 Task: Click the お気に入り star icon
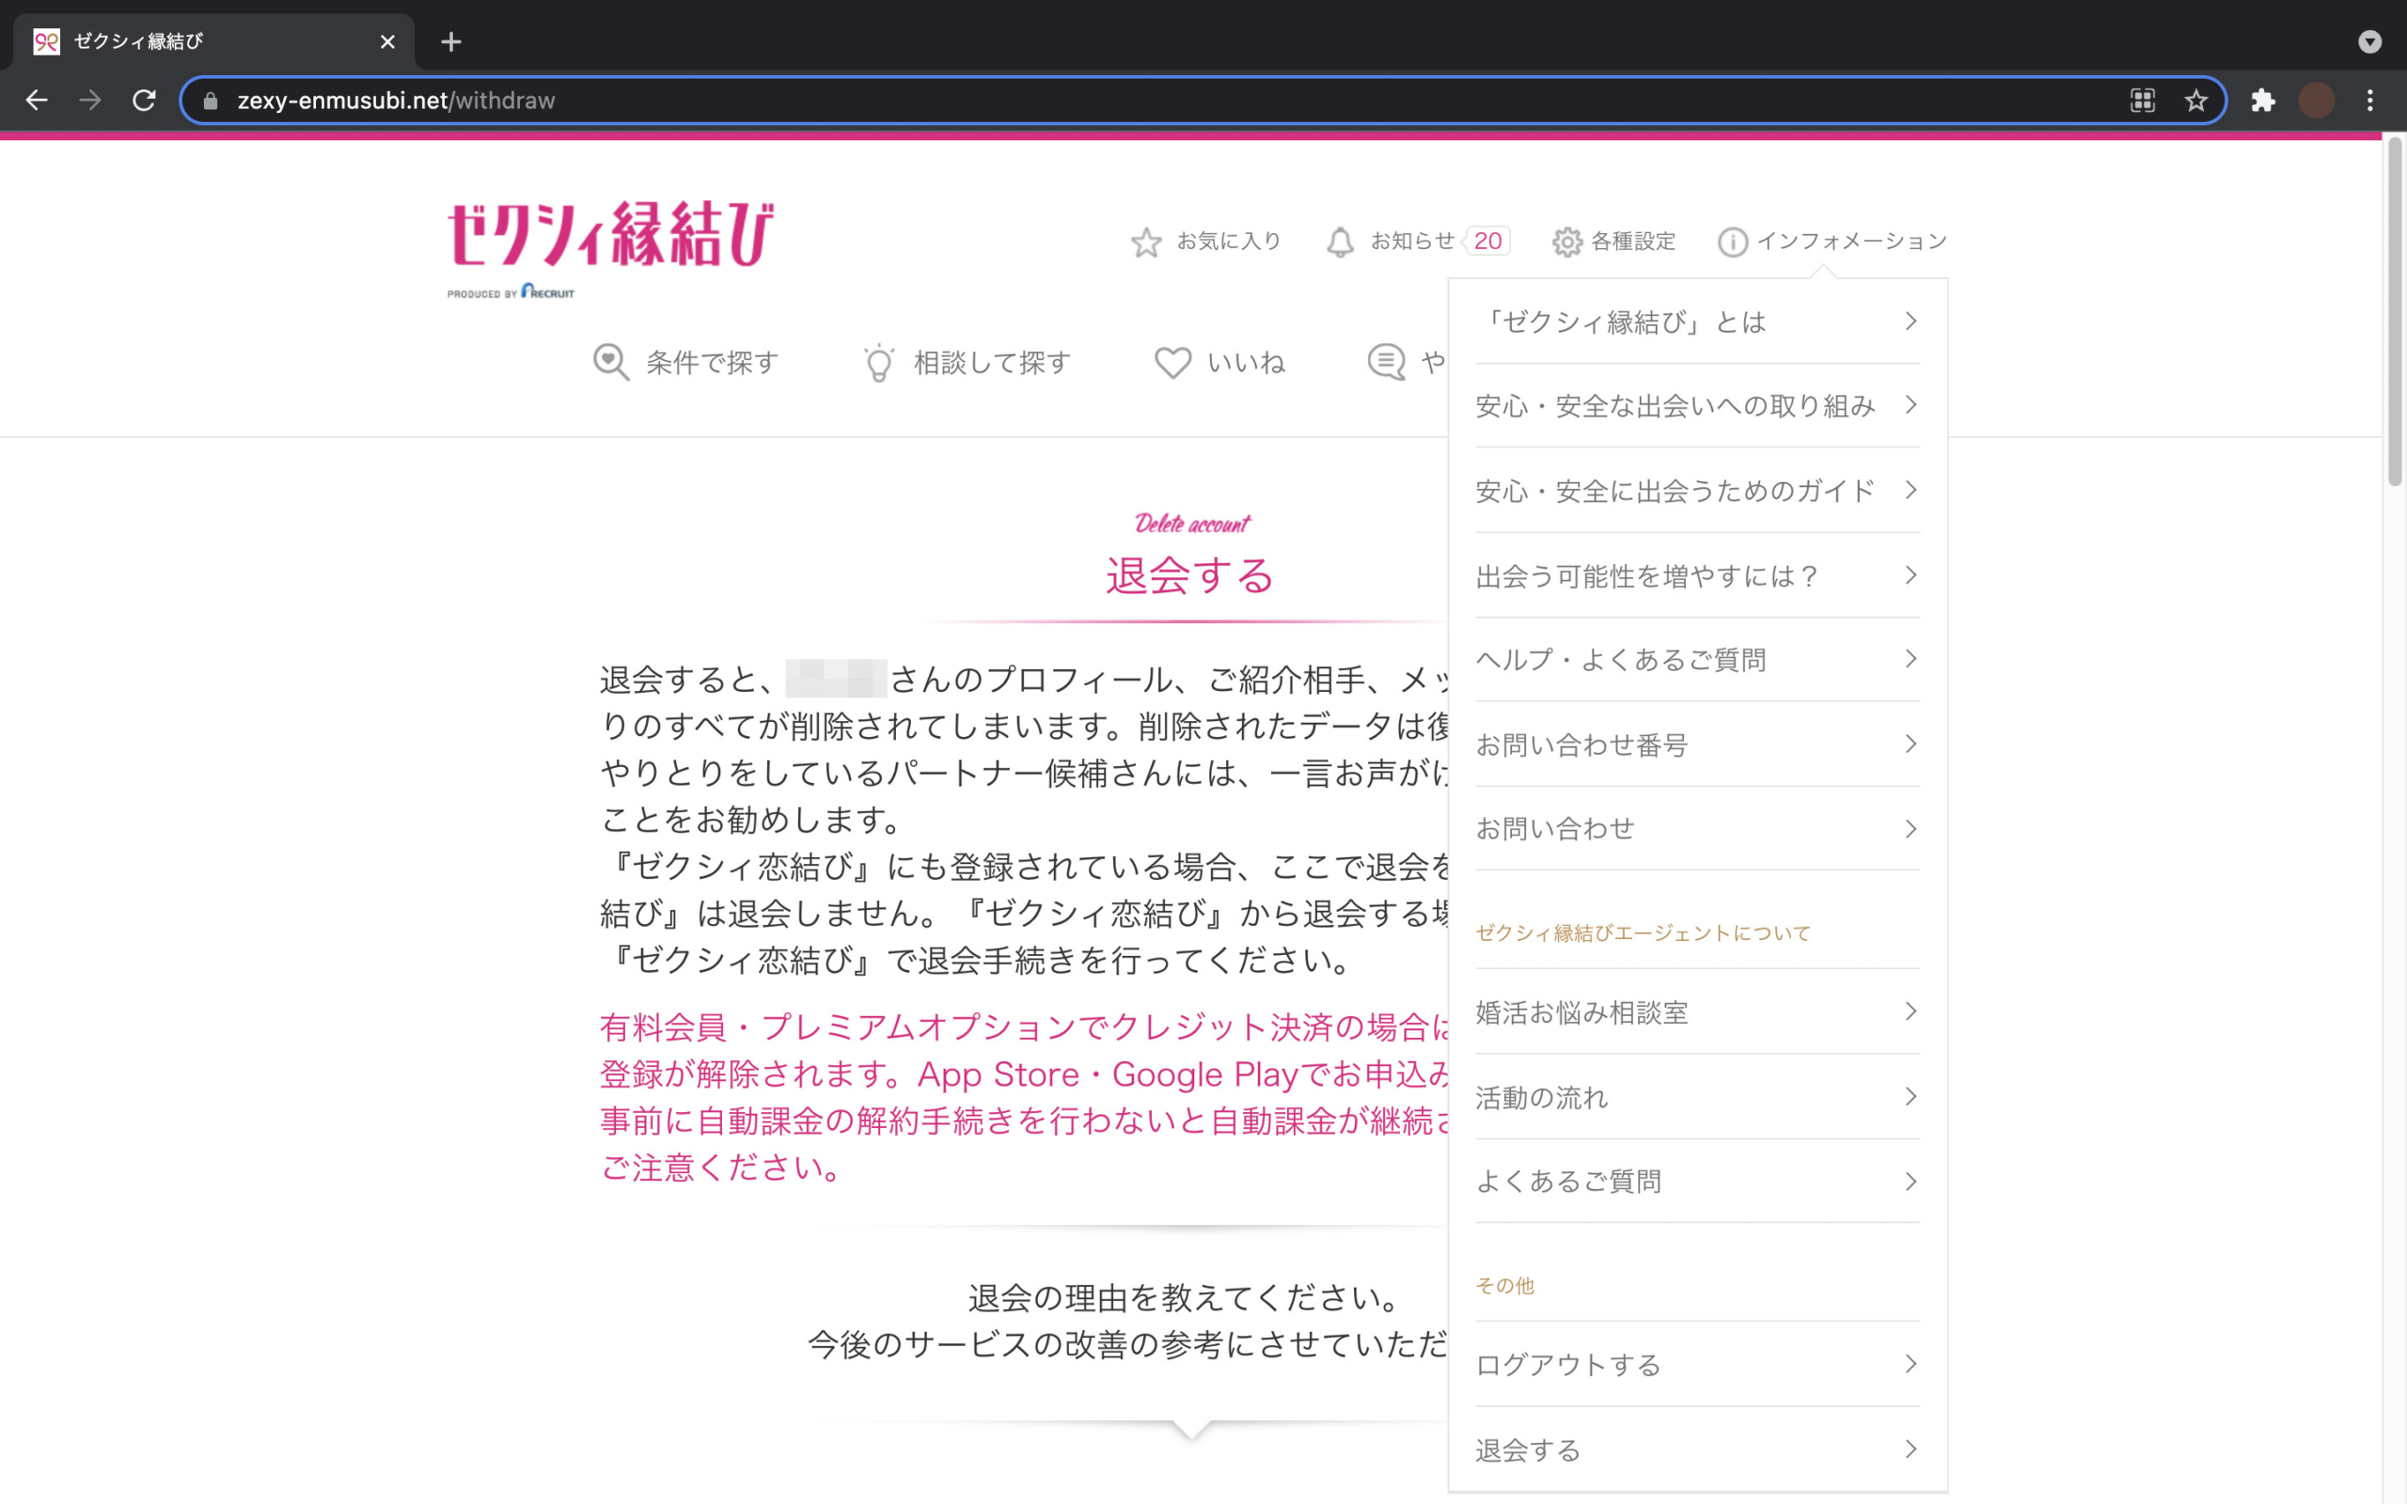[x=1146, y=242]
